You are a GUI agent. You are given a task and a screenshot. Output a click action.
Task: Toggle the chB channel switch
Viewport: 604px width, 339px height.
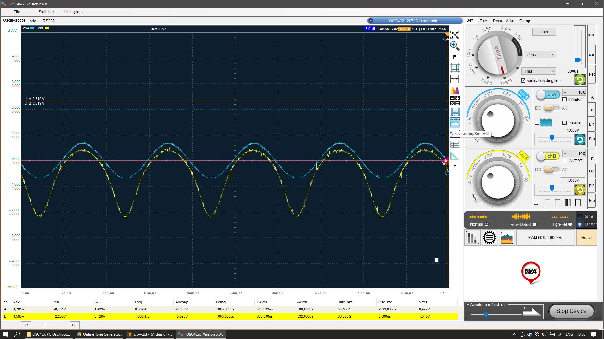(548, 156)
